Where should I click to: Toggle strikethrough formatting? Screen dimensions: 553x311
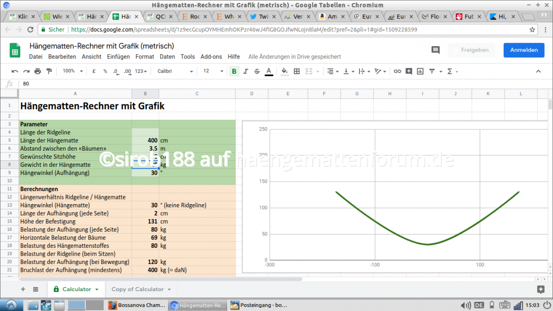coord(257,71)
